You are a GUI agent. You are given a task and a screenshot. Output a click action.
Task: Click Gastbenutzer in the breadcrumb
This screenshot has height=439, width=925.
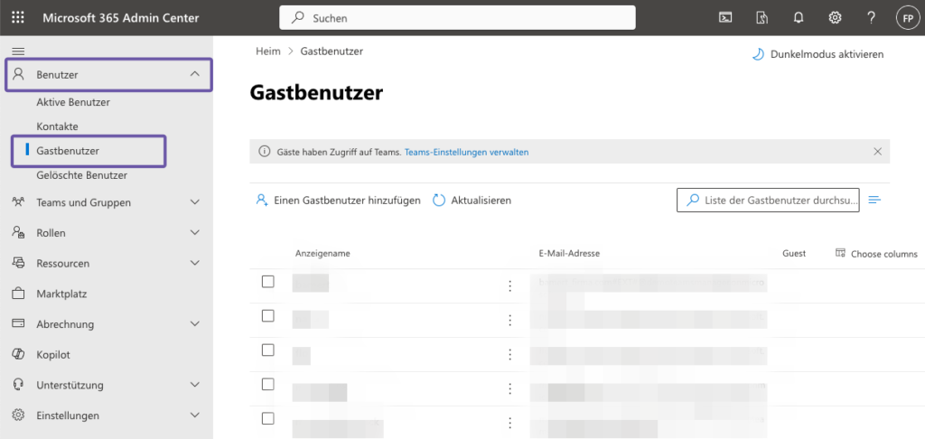point(332,51)
